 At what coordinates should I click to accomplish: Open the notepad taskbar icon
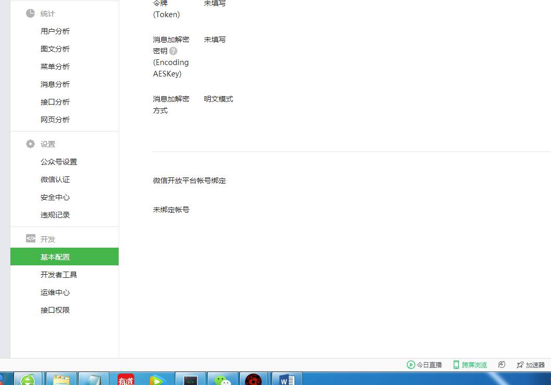[94, 379]
